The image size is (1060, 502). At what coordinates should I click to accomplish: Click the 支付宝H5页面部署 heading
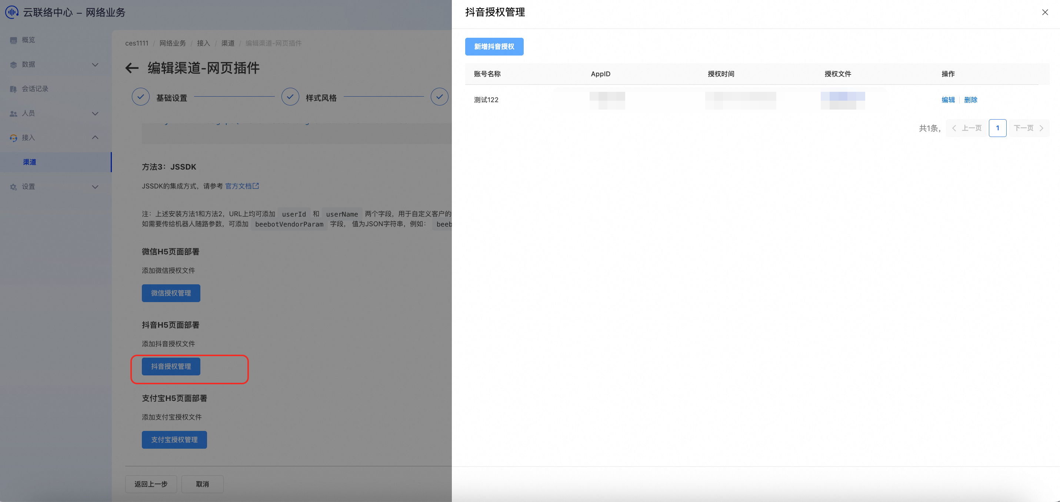click(174, 398)
